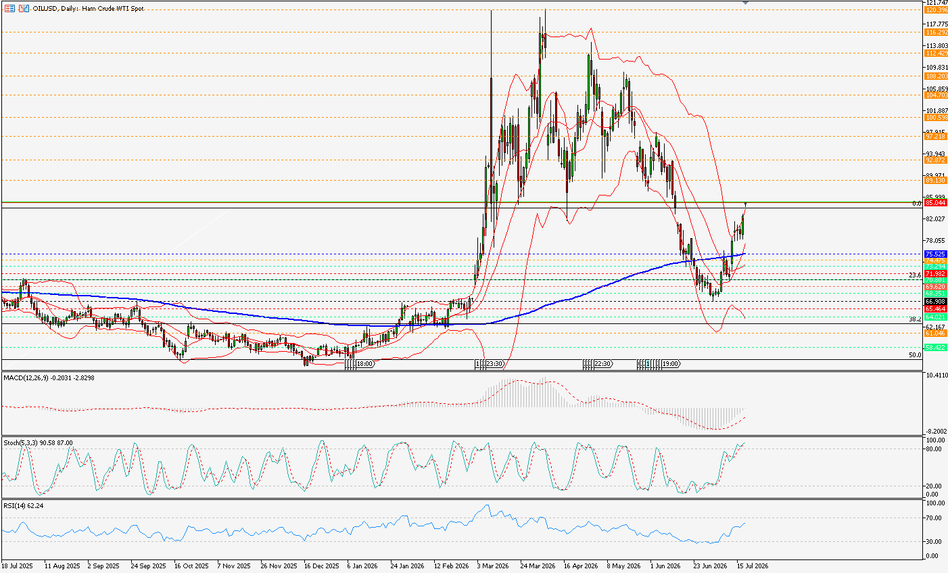948x573 pixels.
Task: Click the Fibonacci 38.2 level label
Action: [x=915, y=319]
